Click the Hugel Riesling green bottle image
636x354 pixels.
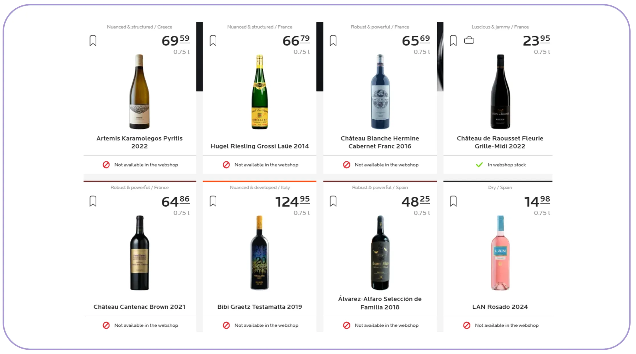[x=259, y=92]
